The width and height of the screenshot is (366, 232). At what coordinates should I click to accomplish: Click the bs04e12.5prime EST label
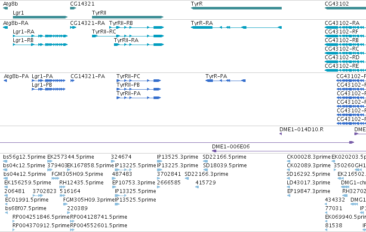point(25,174)
